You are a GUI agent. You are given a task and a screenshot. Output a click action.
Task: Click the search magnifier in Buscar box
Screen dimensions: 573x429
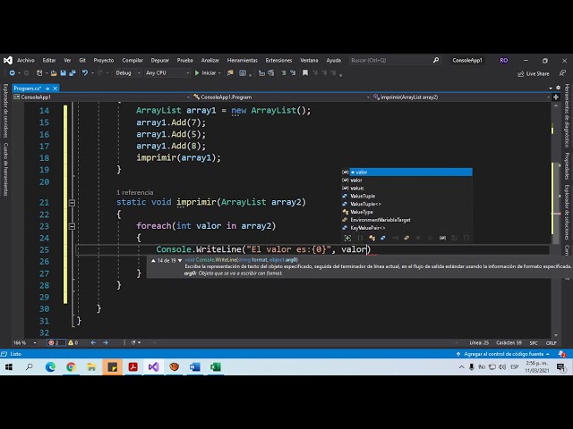coord(436,60)
